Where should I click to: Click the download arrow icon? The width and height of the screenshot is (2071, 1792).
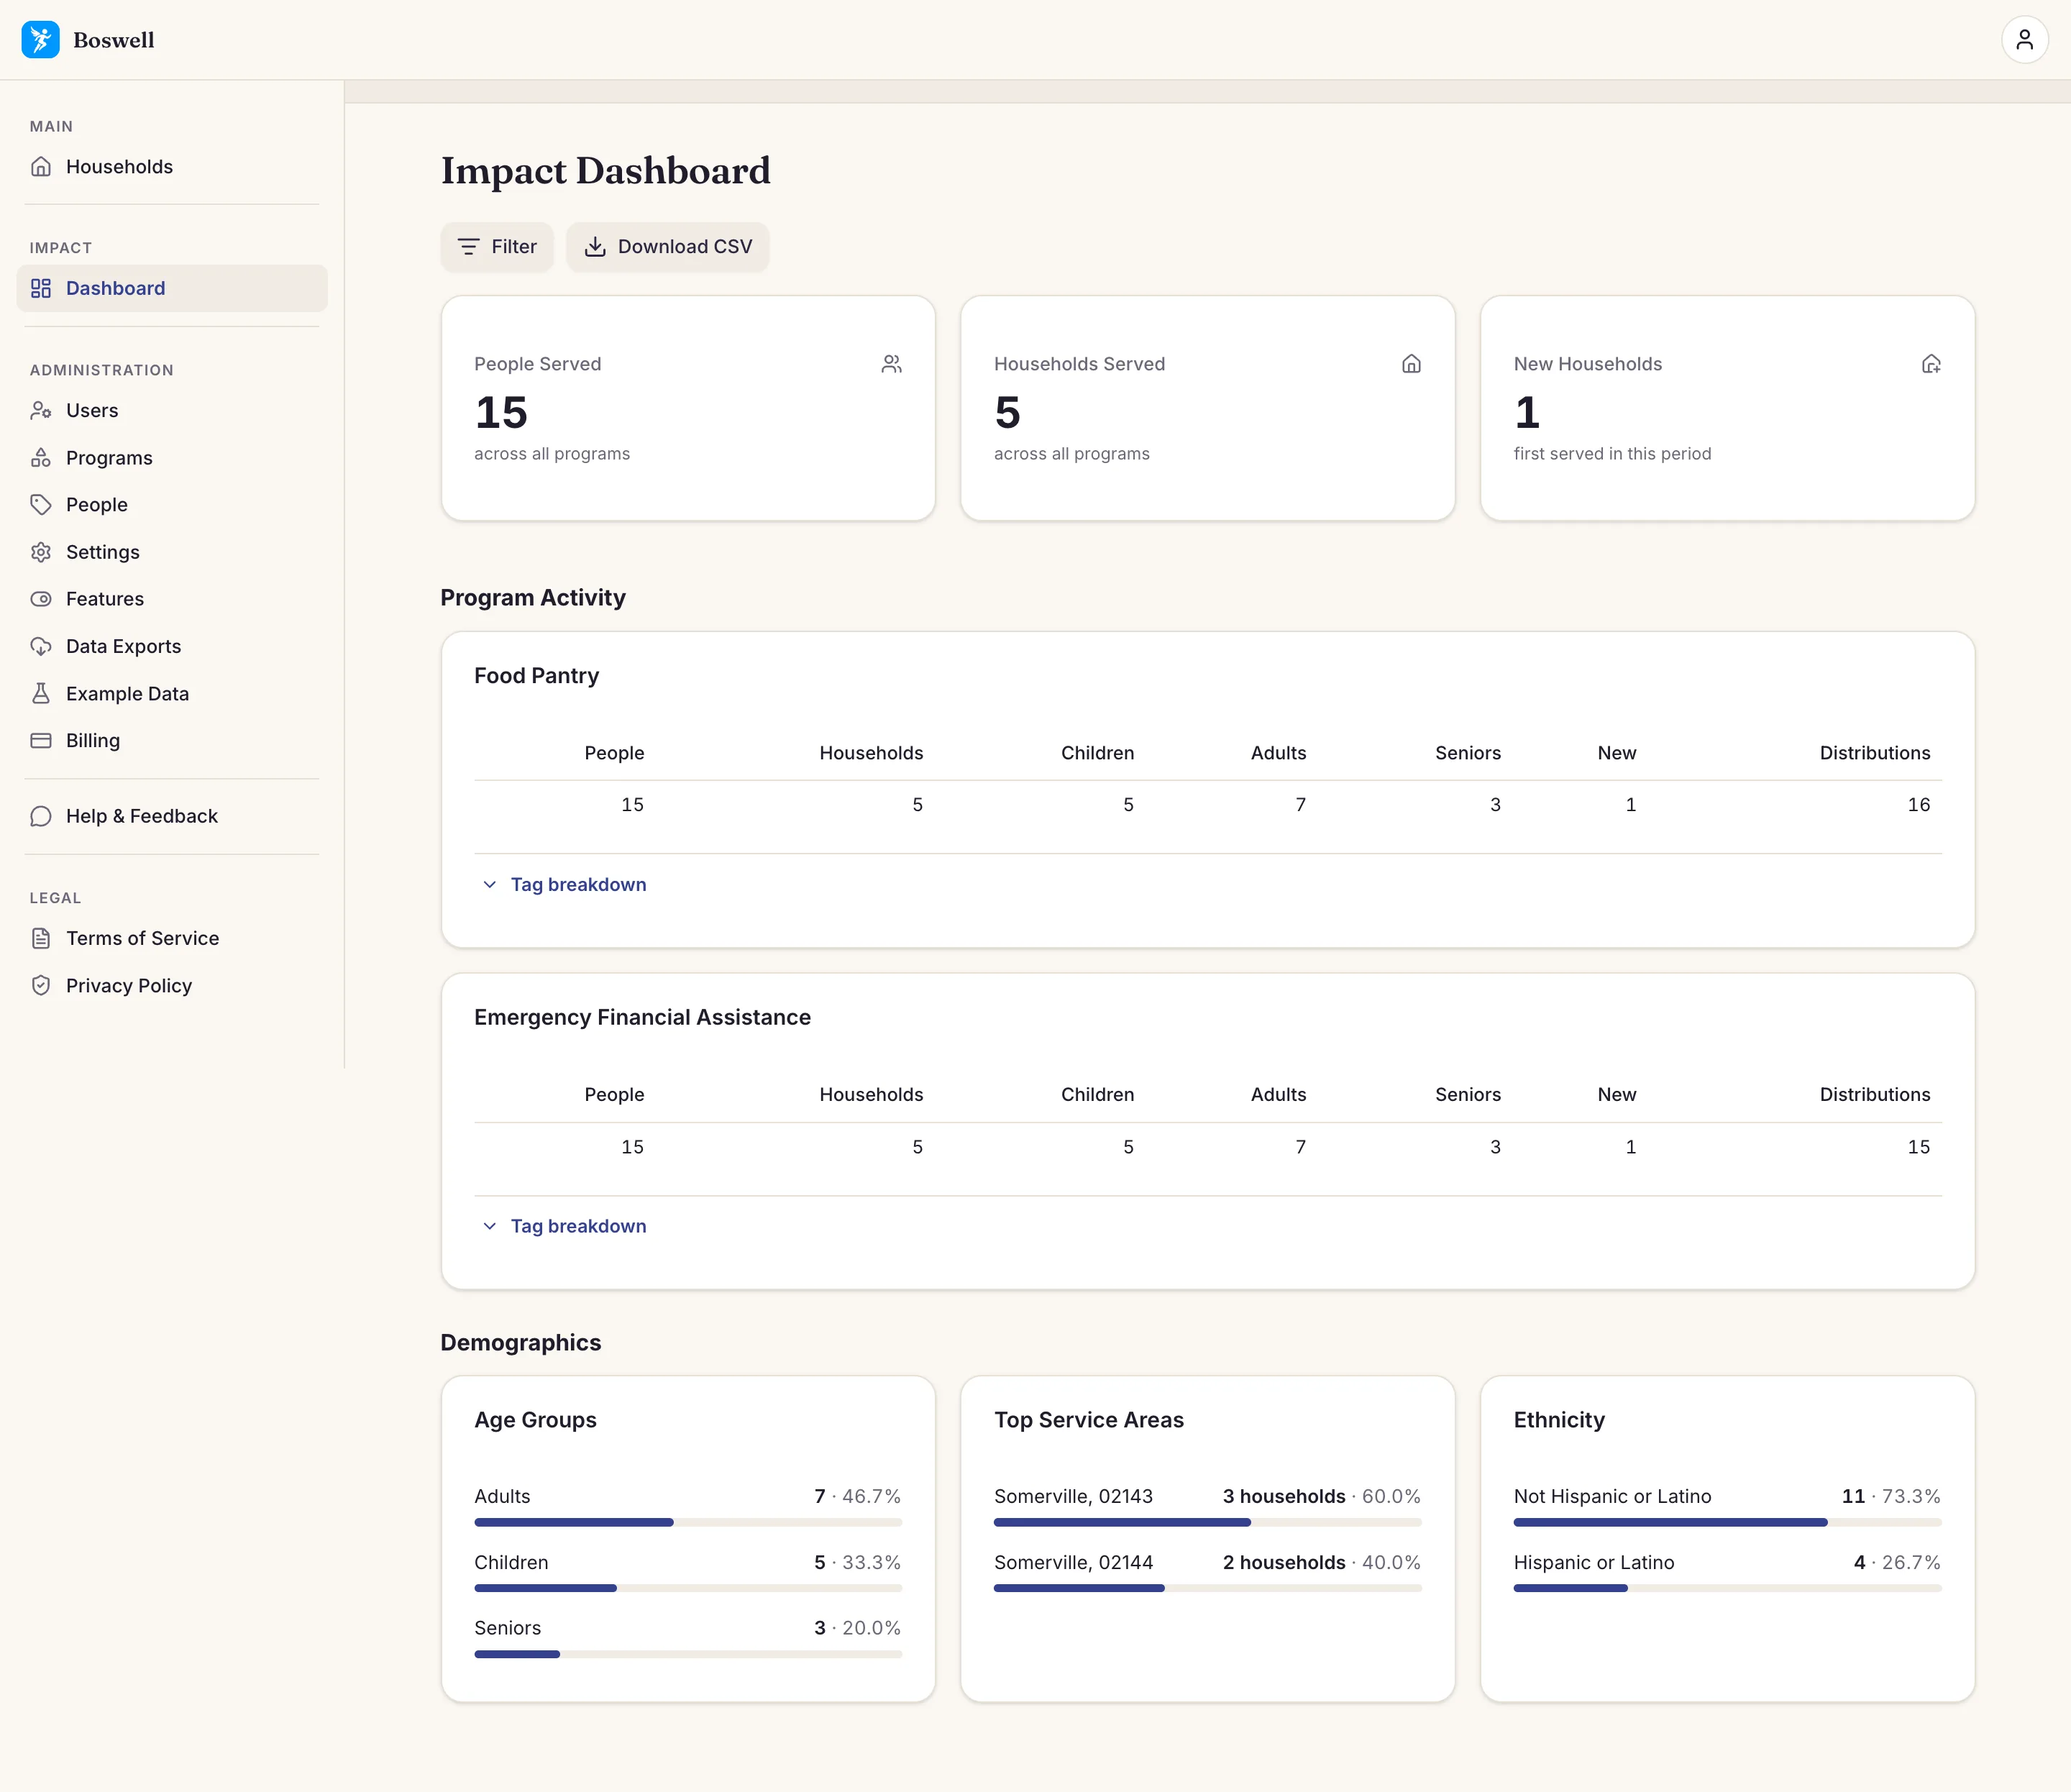point(595,247)
